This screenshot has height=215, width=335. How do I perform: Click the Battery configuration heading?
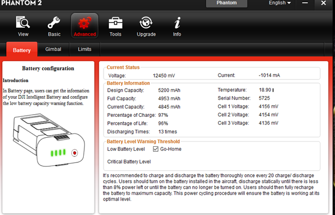click(48, 69)
